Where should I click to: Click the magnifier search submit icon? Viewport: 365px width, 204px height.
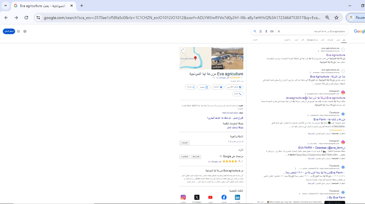pos(255,31)
